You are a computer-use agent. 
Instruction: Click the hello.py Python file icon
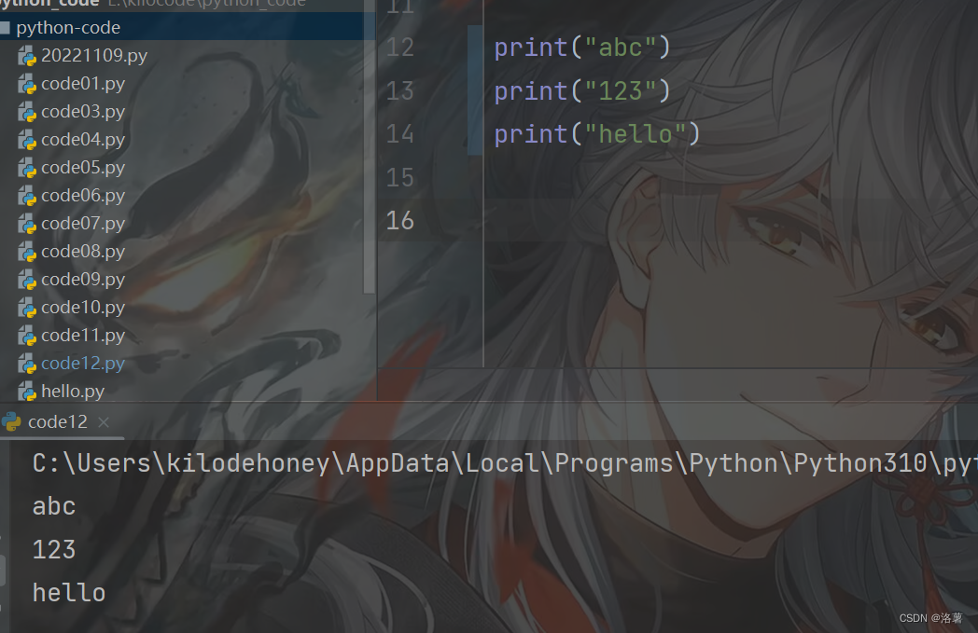[27, 392]
